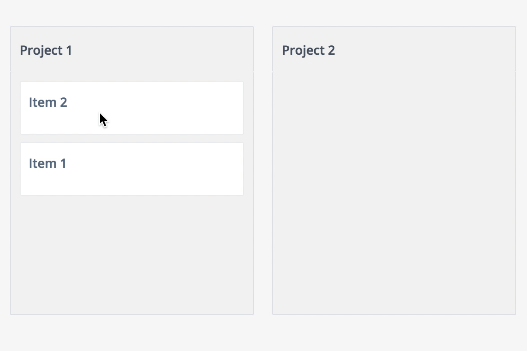Click the gap between Item 2 and Item 1
The width and height of the screenshot is (527, 351).
click(x=132, y=138)
